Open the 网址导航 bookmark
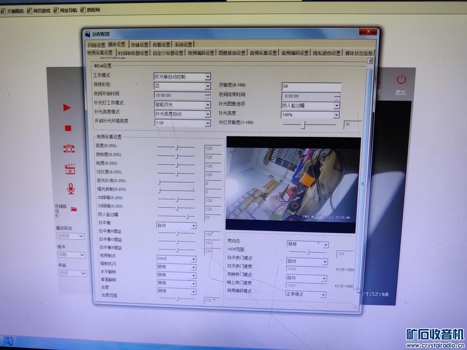This screenshot has height=350, width=467. coord(65,10)
